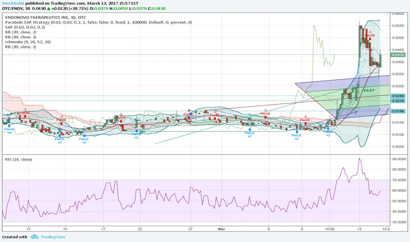
Task: Click the Ichimoku (9, 26, 52, 26) legend
Action: coord(28,42)
